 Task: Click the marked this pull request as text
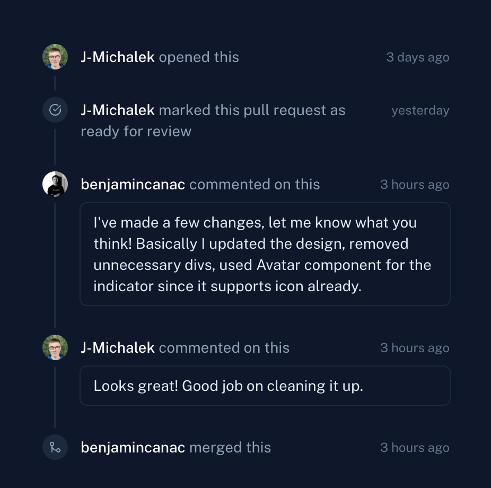(x=252, y=110)
